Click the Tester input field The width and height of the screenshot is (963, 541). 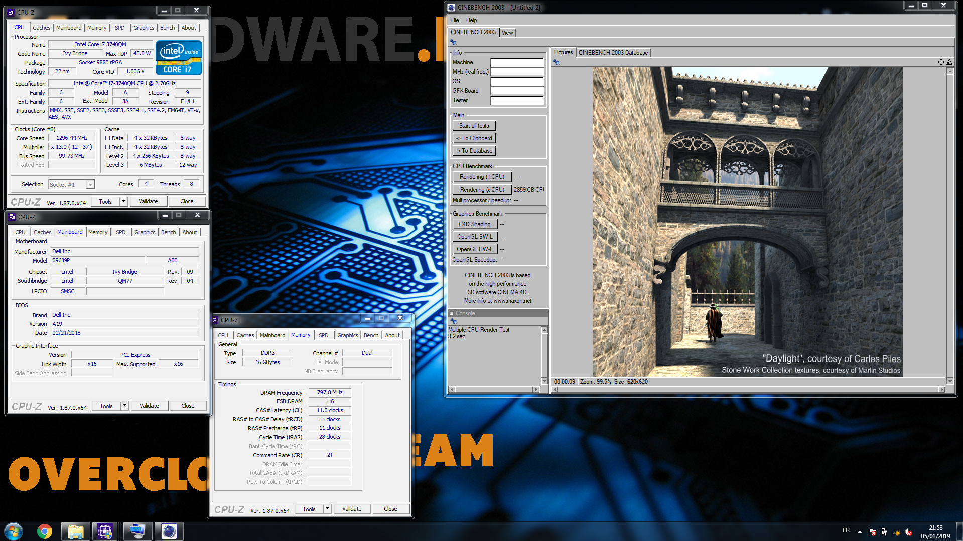(x=517, y=100)
